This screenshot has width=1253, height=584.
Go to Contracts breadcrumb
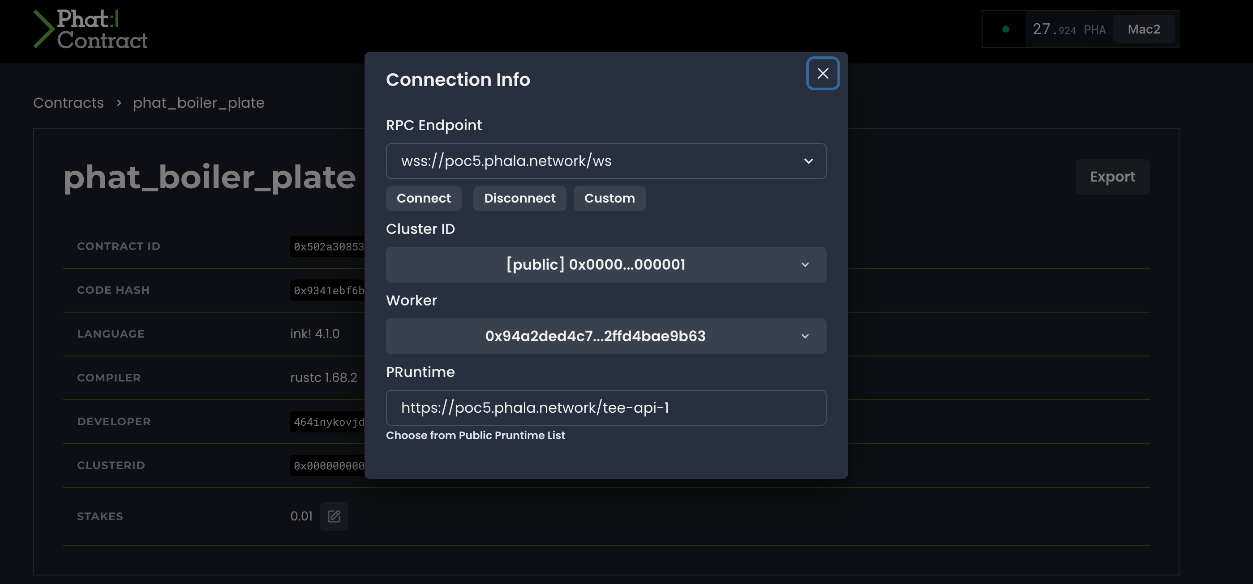pos(69,103)
